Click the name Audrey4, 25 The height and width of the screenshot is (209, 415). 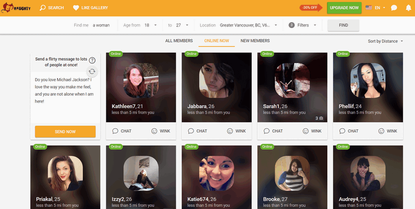353,199
